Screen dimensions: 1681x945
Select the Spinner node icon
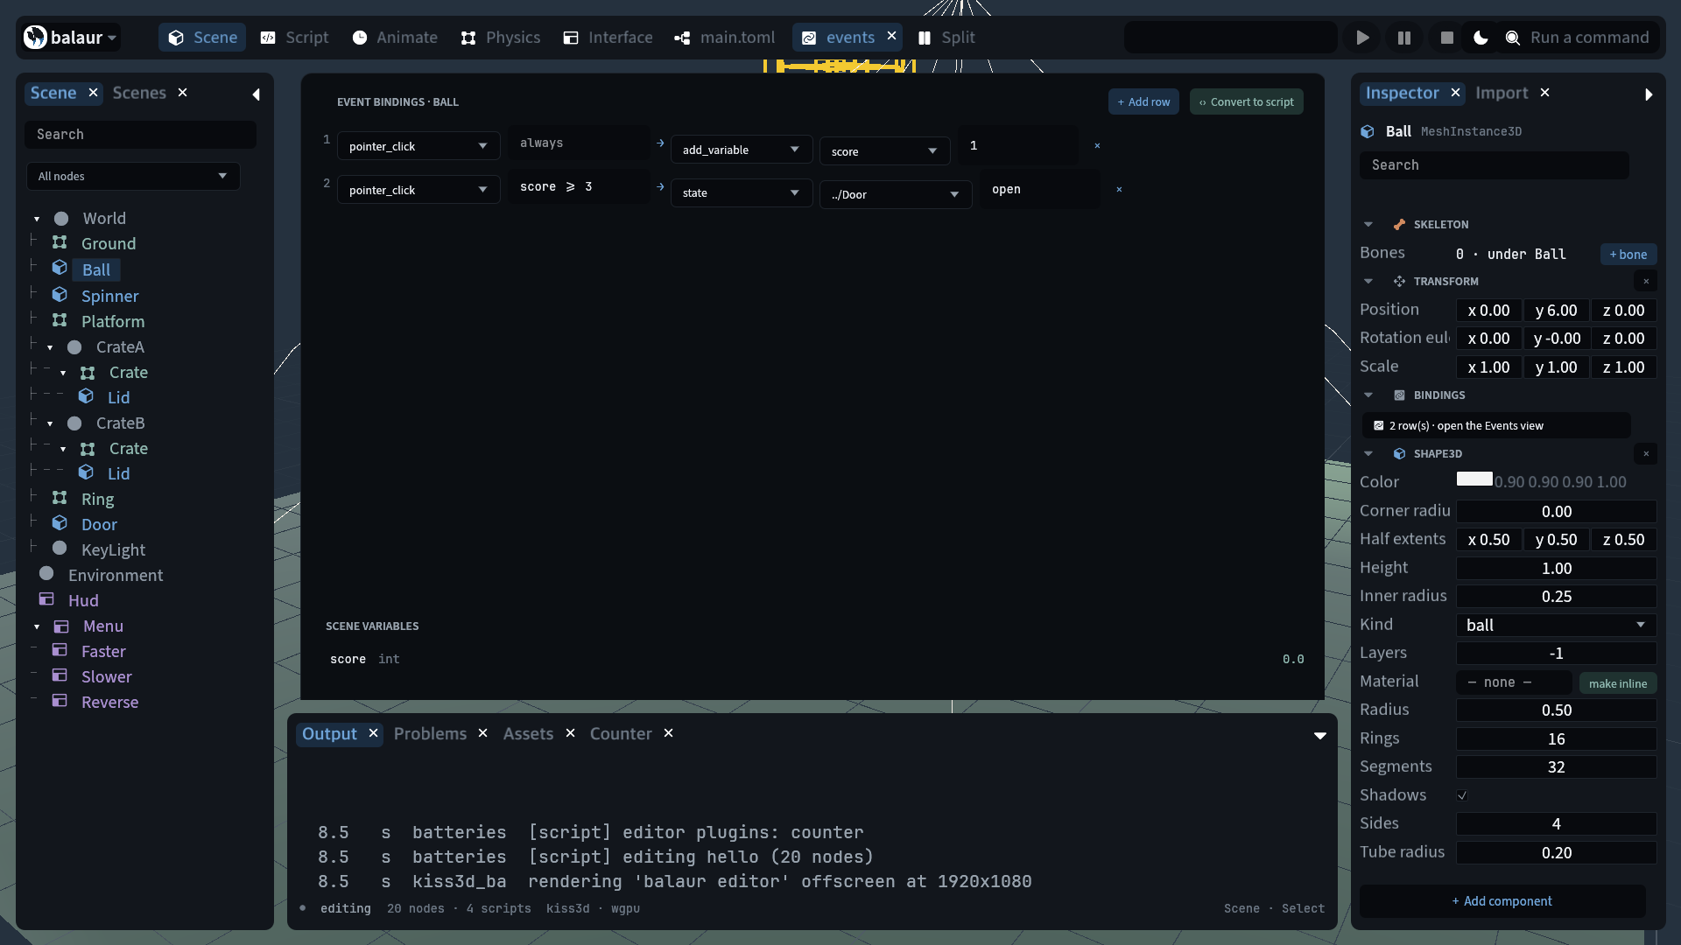tap(60, 295)
